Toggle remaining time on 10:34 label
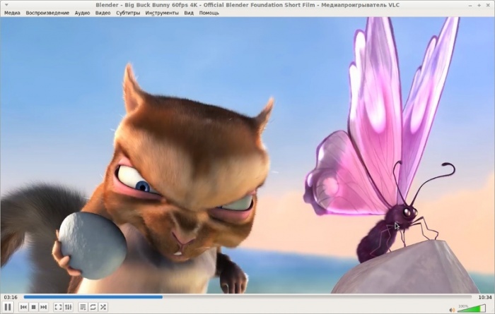The height and width of the screenshot is (314, 495). coord(484,297)
